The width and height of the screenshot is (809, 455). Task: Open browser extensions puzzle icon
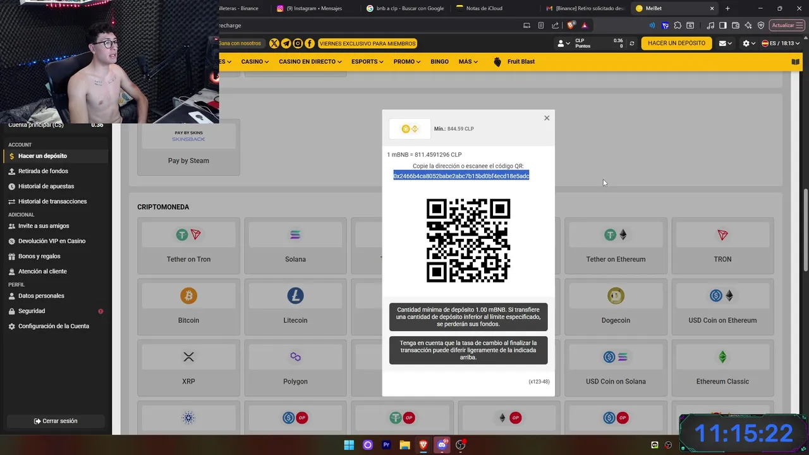[678, 25]
